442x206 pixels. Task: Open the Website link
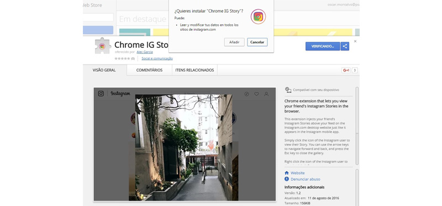pos(298,173)
